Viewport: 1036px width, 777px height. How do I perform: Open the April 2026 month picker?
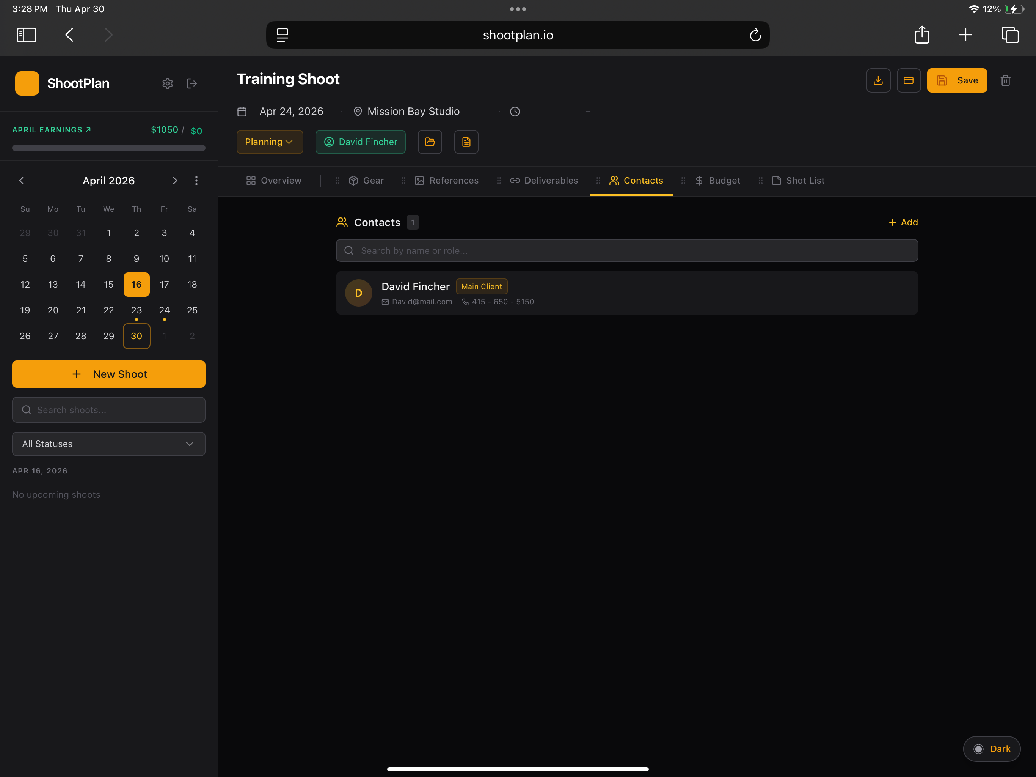109,181
